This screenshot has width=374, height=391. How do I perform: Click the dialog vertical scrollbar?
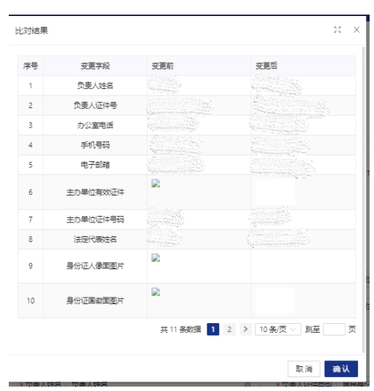pyautogui.click(x=364, y=199)
